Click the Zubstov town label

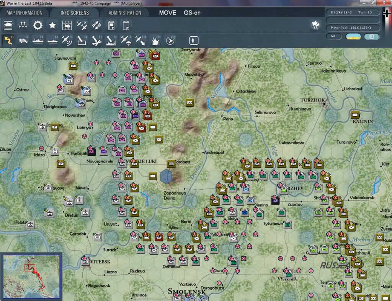295,204
